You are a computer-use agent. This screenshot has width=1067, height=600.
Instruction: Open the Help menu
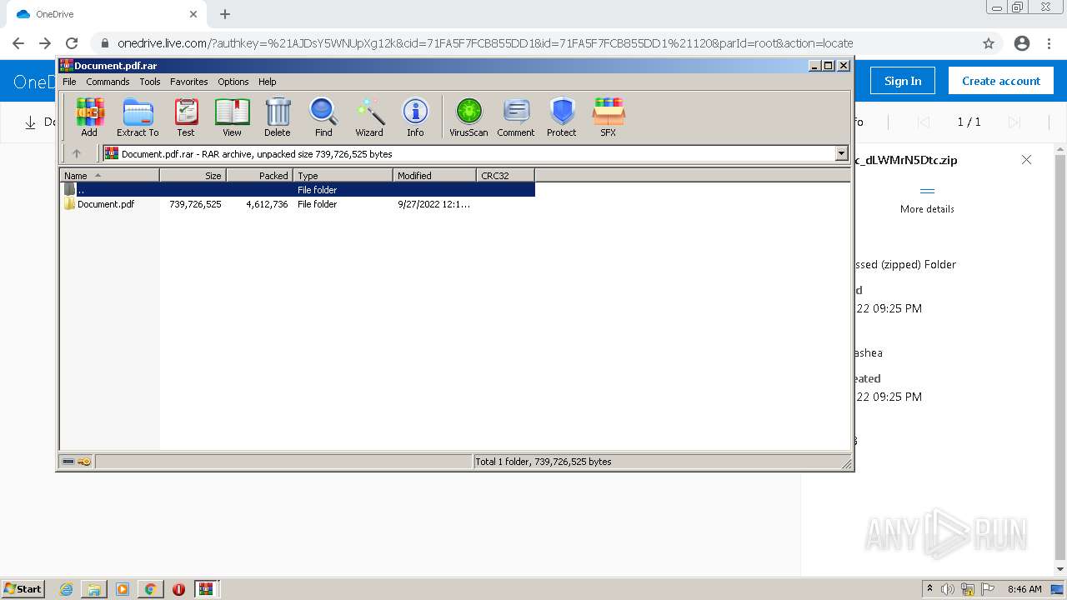[x=267, y=82]
